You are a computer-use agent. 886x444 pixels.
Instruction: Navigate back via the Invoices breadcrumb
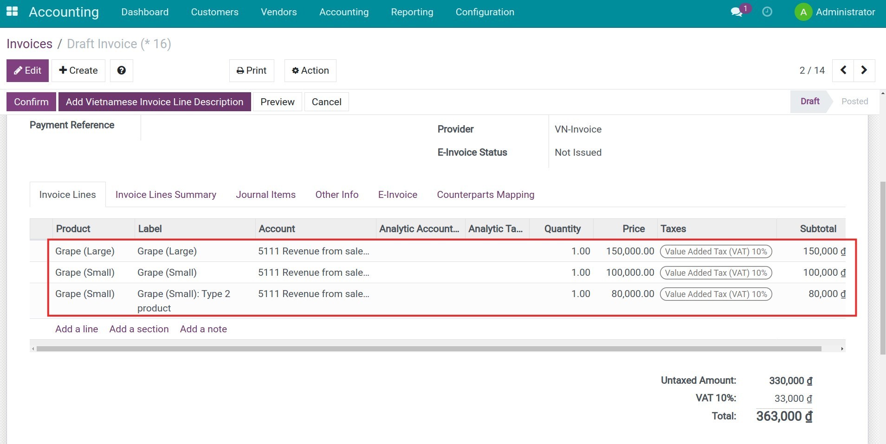pyautogui.click(x=29, y=44)
